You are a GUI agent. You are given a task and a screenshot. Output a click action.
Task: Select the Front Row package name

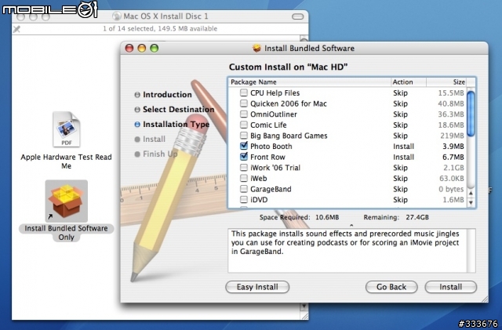[x=267, y=157]
